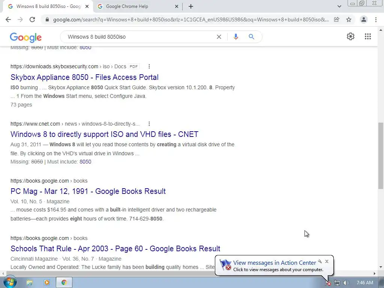Open balloon notification settings wrench

[320, 261]
